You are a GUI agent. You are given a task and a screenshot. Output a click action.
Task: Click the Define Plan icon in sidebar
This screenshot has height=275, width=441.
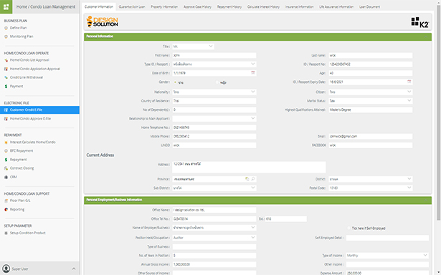6,28
